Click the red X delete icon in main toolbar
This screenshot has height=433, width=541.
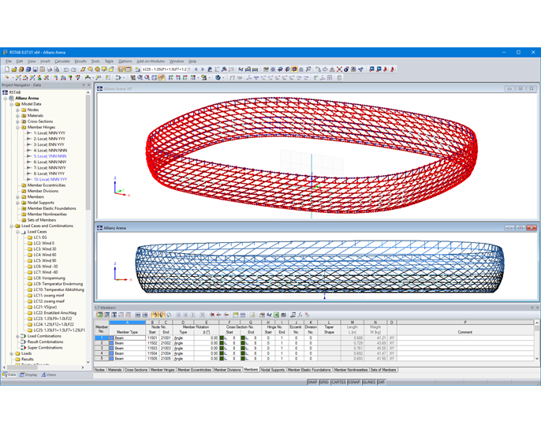coord(339,69)
